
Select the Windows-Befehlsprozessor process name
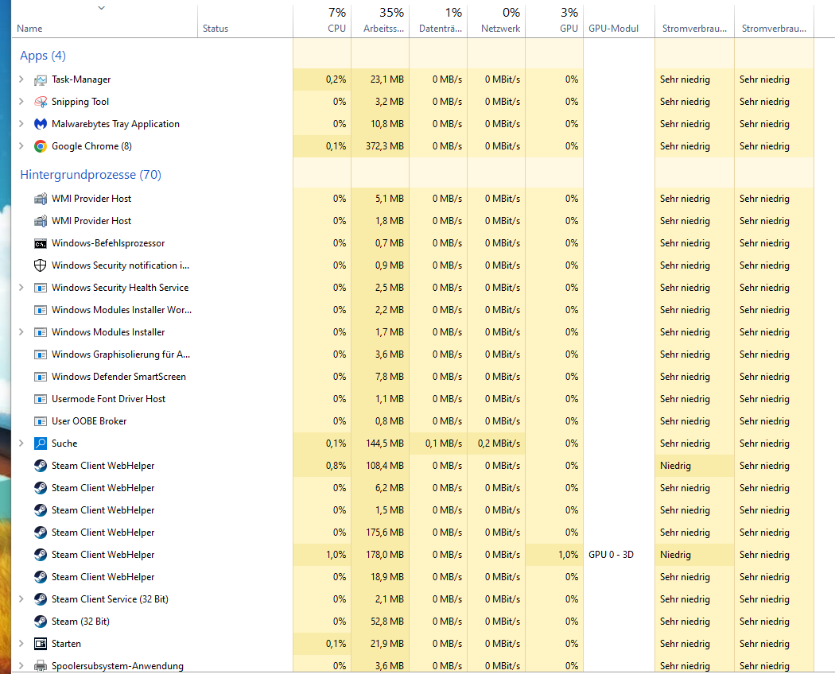pyautogui.click(x=108, y=243)
